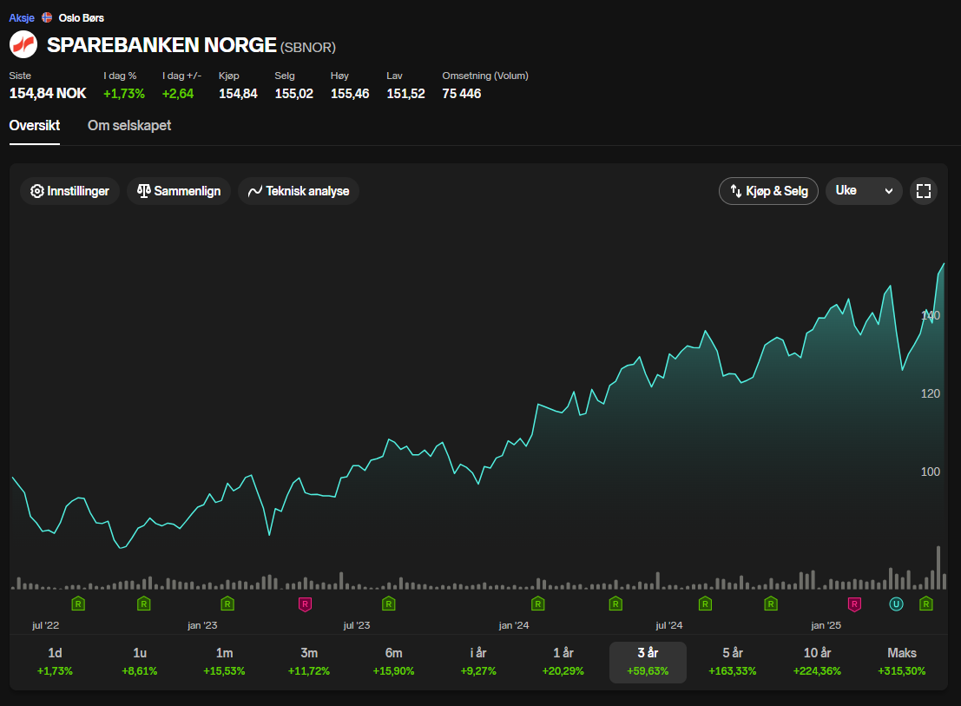Viewport: 961px width, 706px height.
Task: Click the last green R marker at the right end
Action: pos(926,604)
